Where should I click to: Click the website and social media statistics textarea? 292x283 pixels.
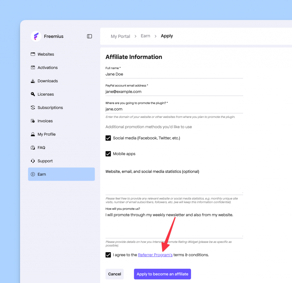[174, 185]
